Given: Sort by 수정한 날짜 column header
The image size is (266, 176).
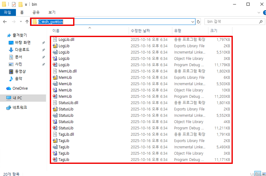Looking at the screenshot, I should click(x=141, y=31).
